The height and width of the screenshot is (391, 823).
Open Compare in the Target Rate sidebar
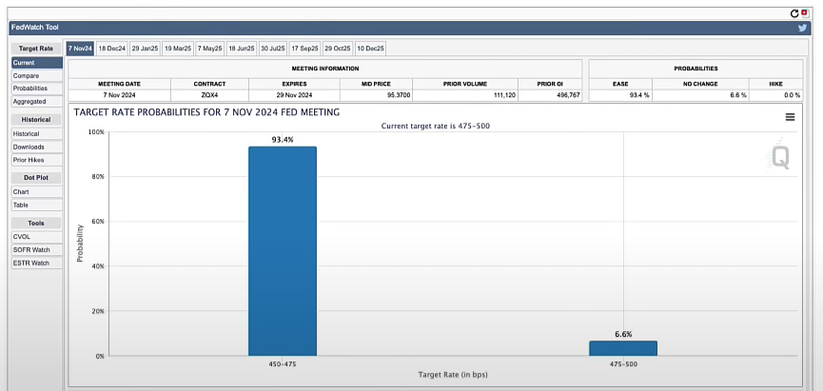tap(37, 76)
